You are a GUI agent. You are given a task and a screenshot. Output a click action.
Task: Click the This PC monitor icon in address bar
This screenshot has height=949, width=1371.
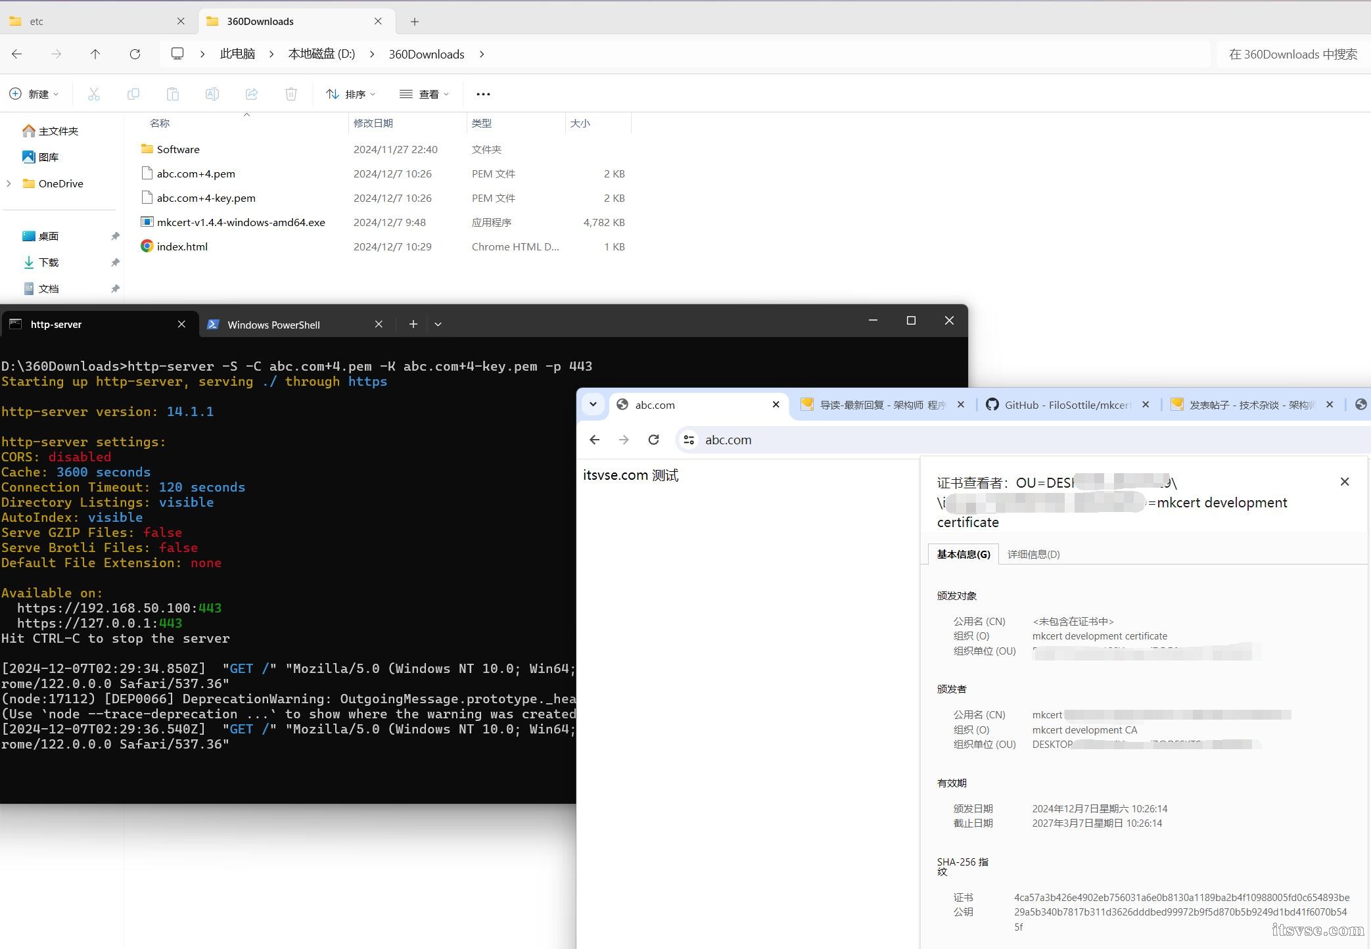click(177, 54)
